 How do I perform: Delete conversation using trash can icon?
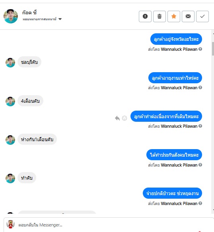coord(160,16)
